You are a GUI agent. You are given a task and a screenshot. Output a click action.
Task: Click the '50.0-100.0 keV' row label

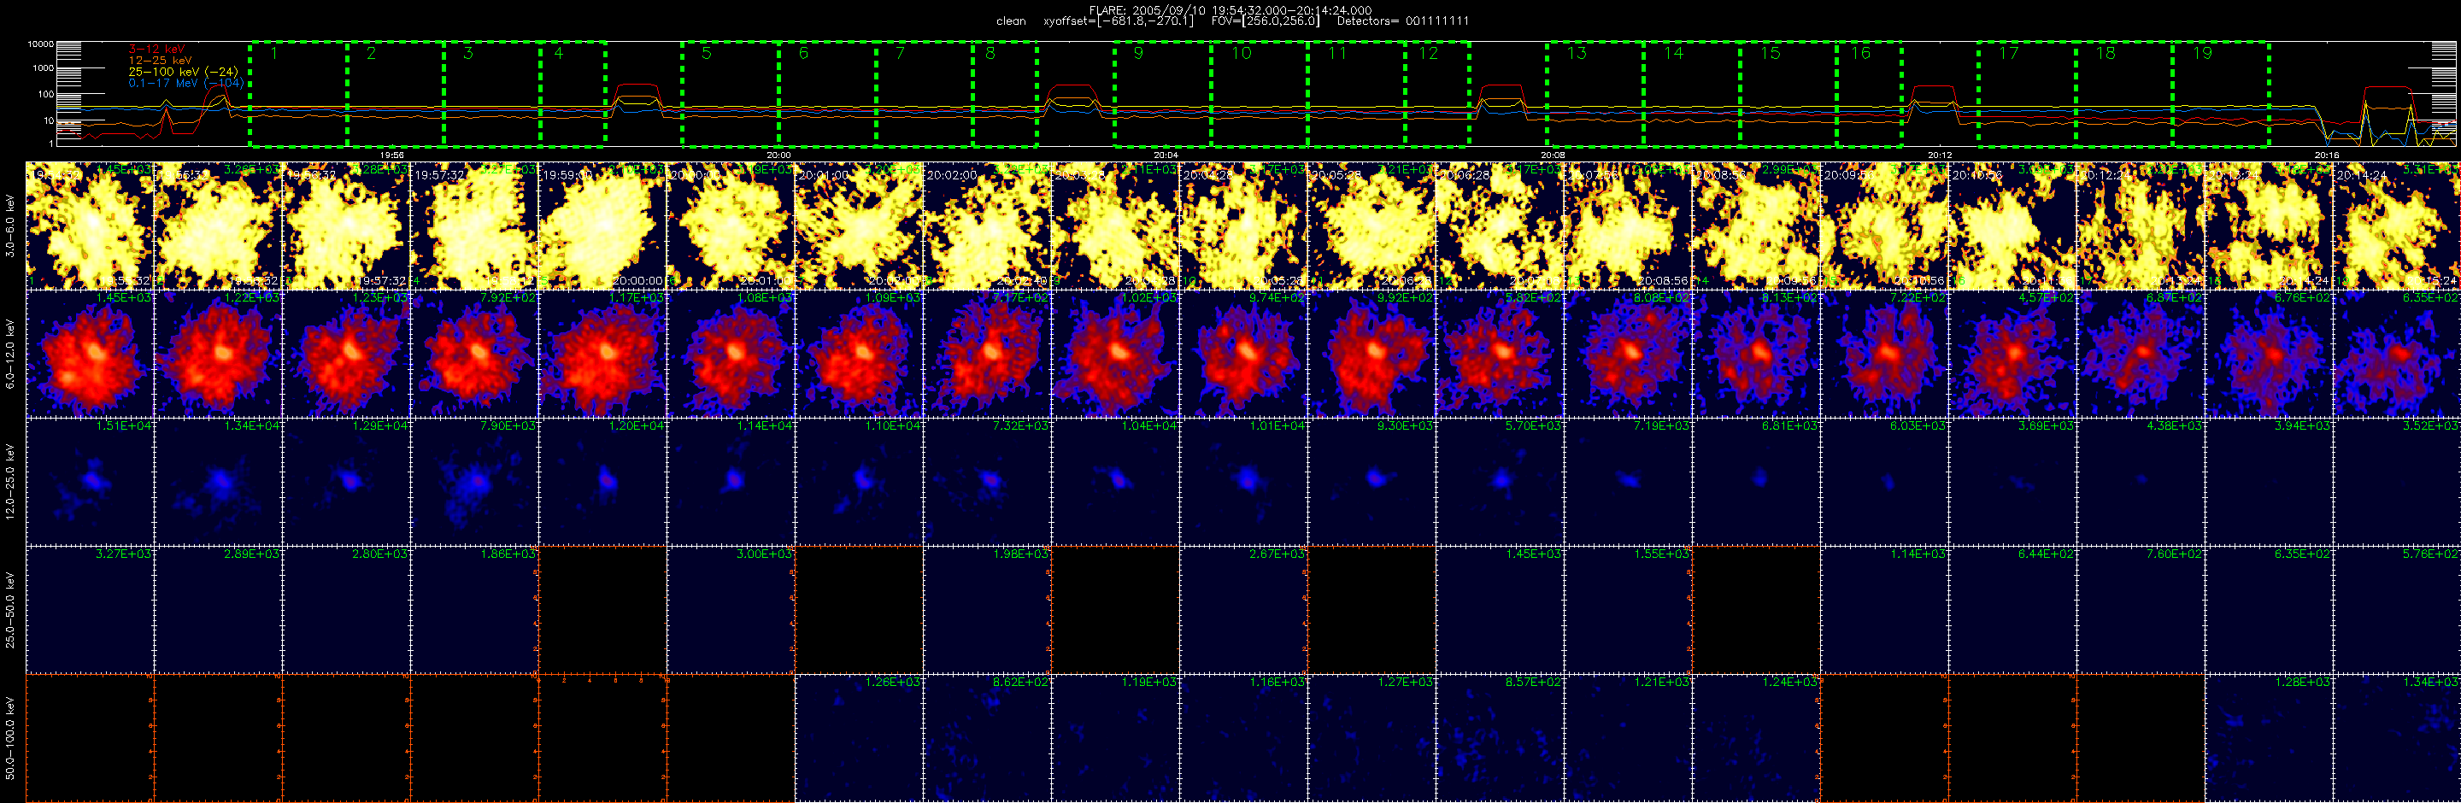[x=10, y=738]
